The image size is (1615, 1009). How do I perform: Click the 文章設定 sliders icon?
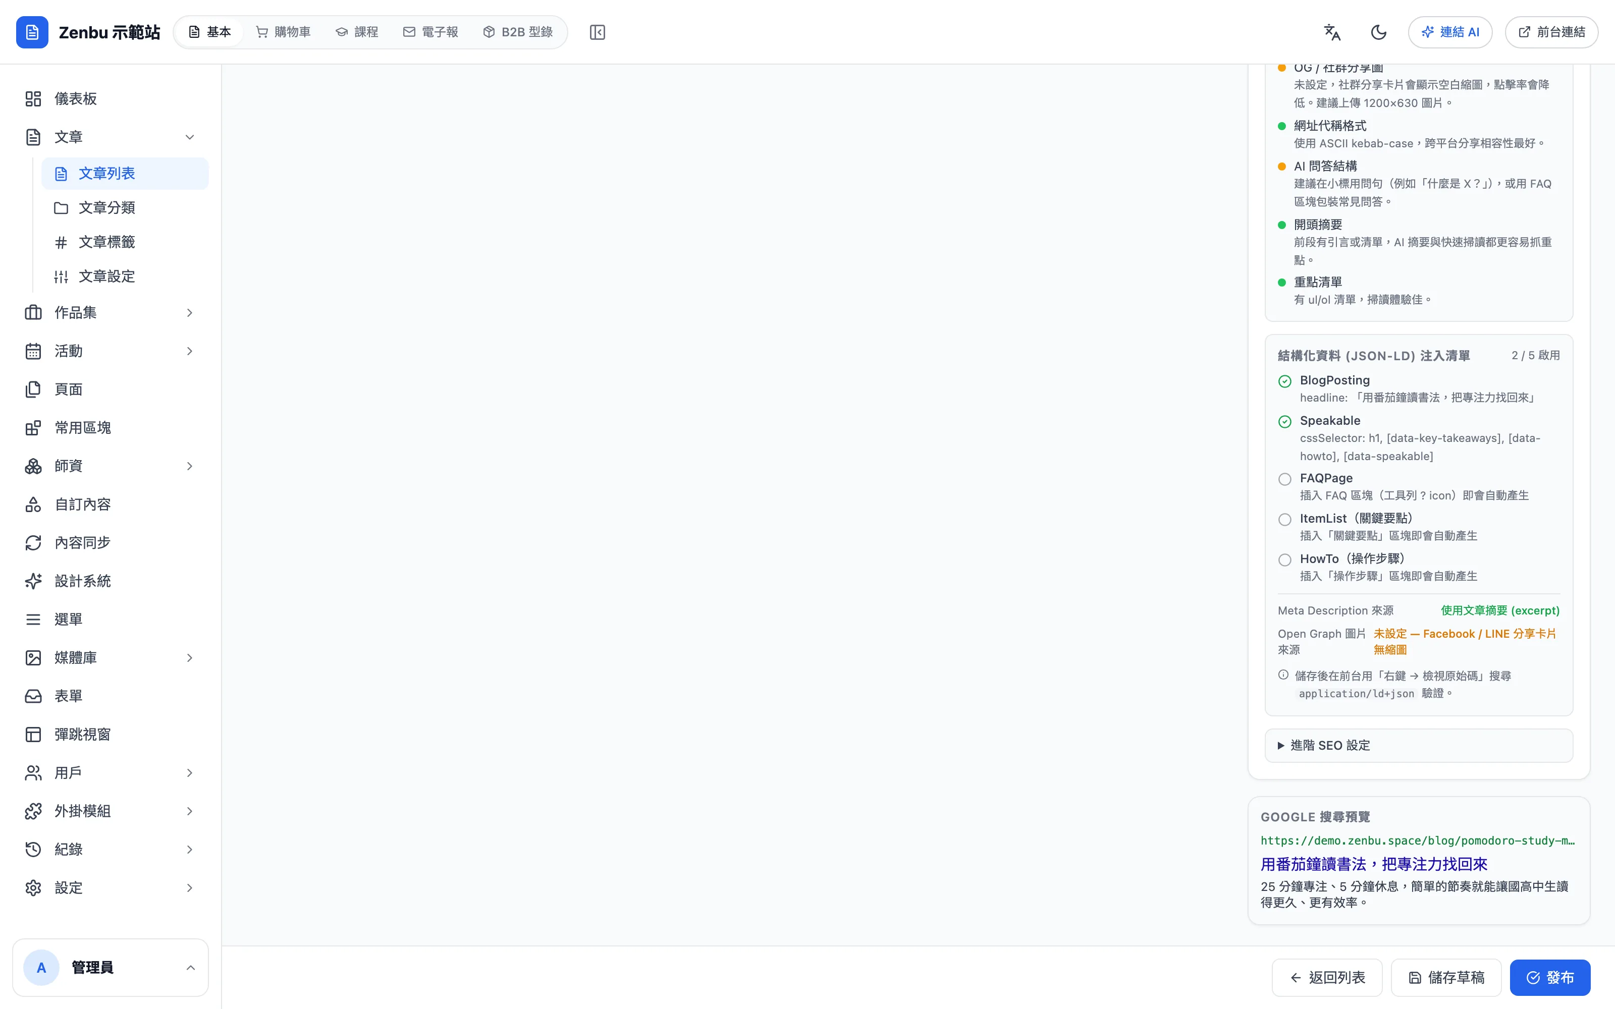(x=61, y=277)
